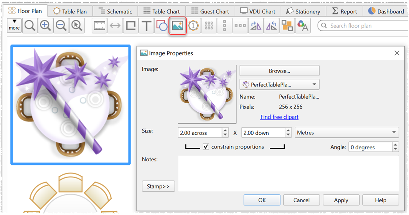Click the zoom out magnifier icon
409x215 pixels.
click(61, 26)
